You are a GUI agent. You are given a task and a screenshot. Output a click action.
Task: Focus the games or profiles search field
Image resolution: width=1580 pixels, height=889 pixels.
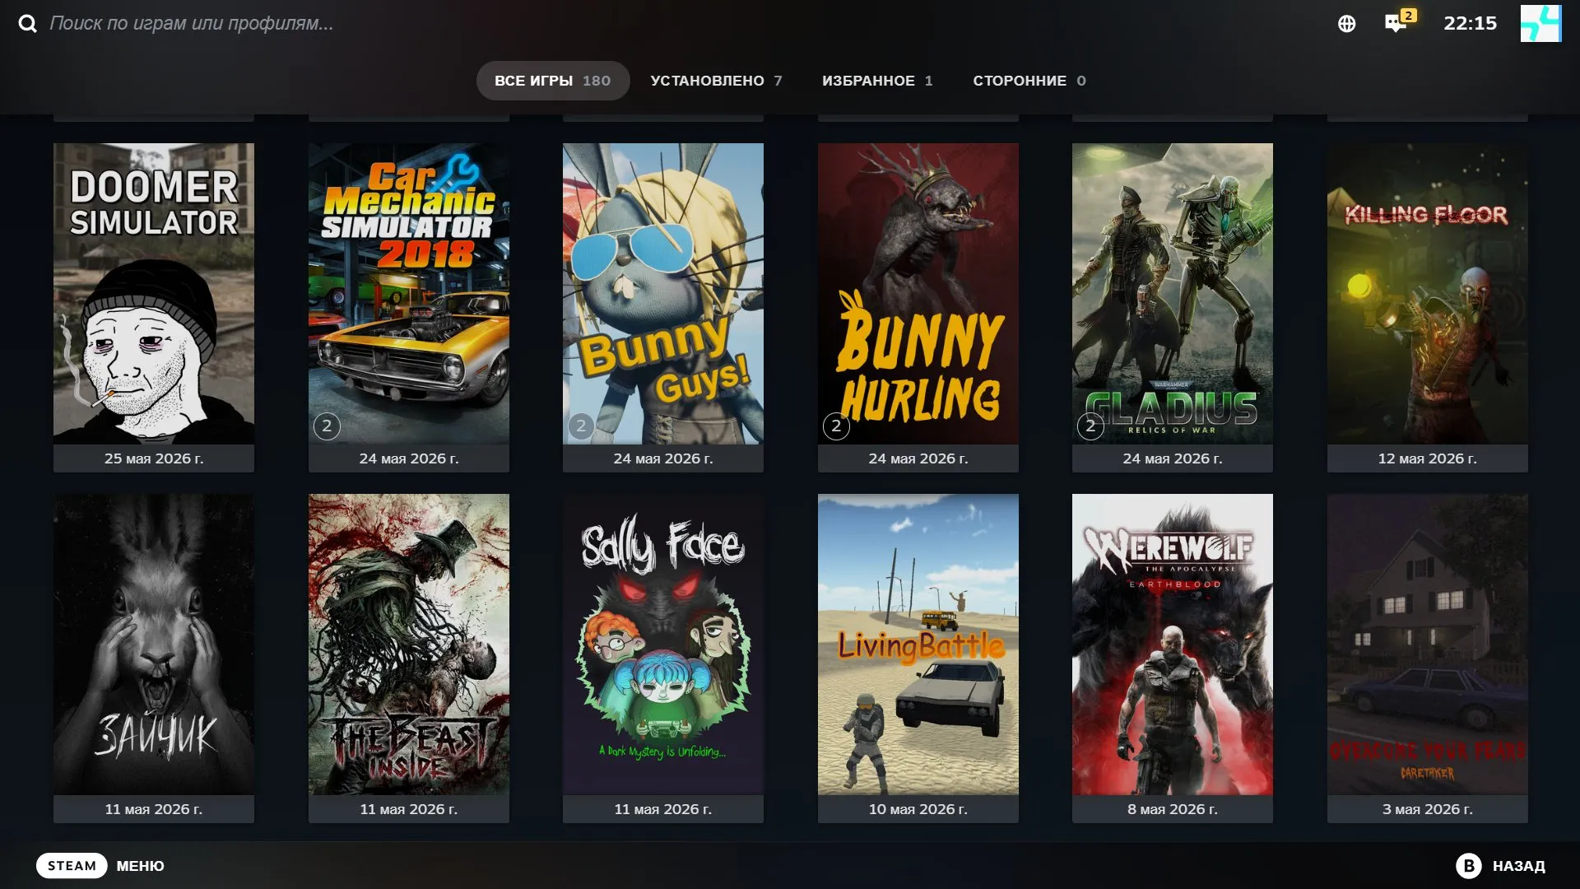192,24
